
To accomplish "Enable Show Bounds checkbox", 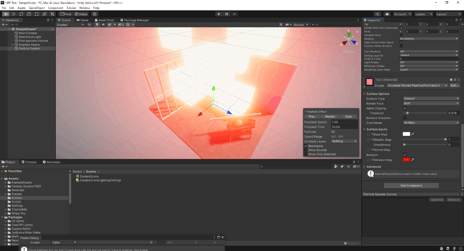I will pos(306,150).
